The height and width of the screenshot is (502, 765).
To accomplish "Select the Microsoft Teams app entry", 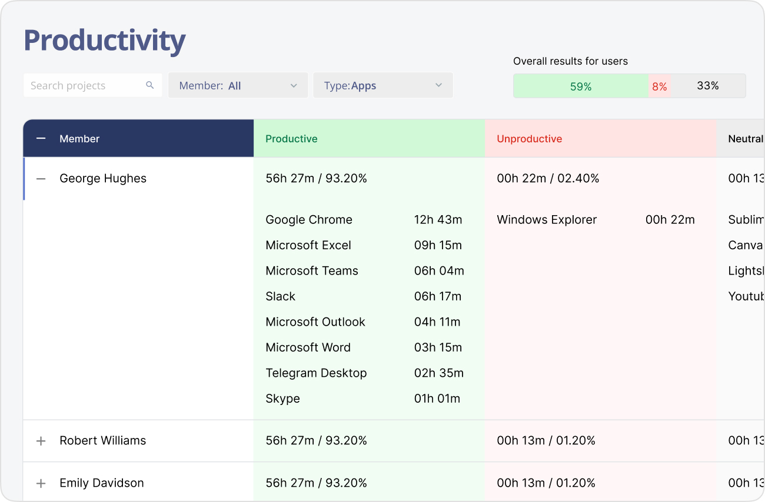I will click(312, 271).
